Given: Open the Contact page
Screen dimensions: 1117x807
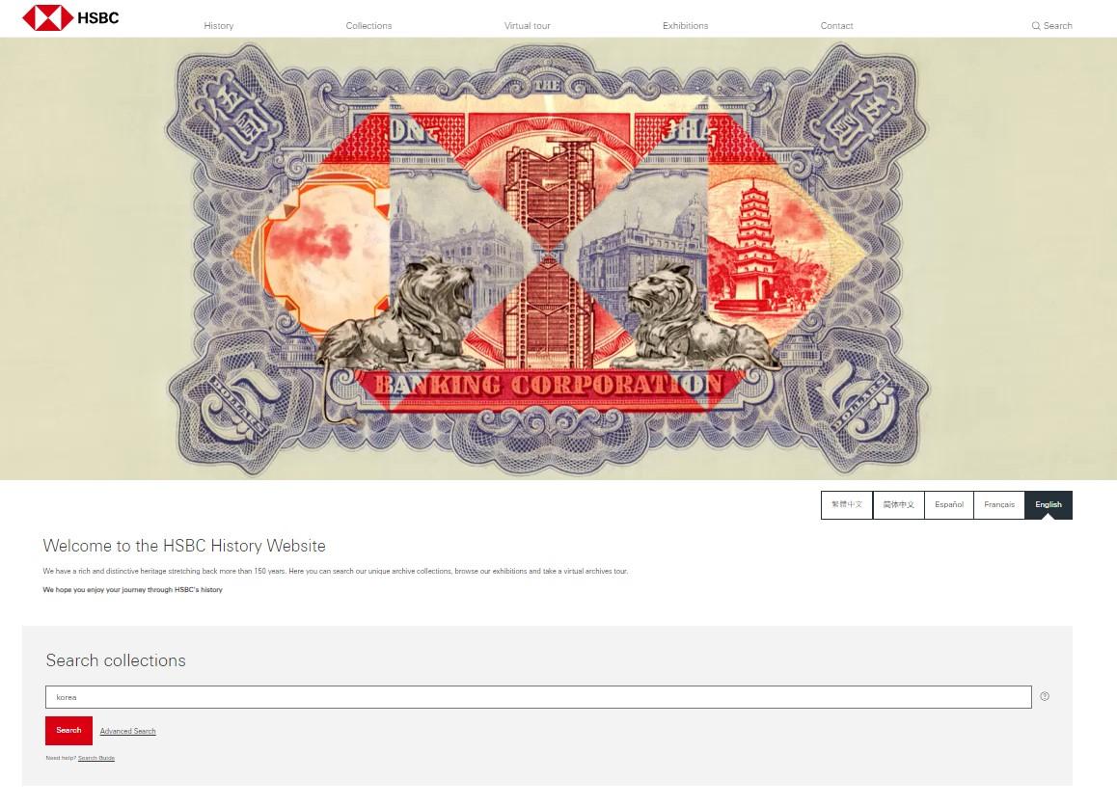Looking at the screenshot, I should point(836,26).
